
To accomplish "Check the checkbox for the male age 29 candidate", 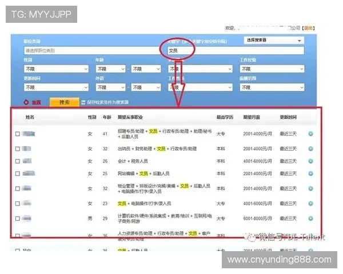I will (18, 219).
